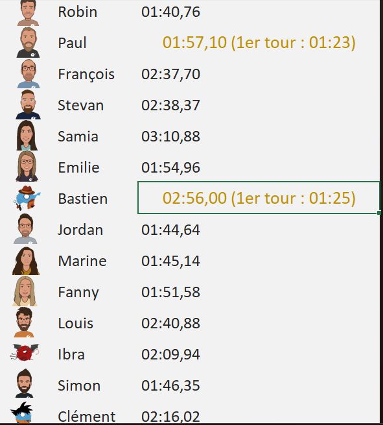
Task: Click the blue bird avatar with hat
Action: pyautogui.click(x=27, y=198)
